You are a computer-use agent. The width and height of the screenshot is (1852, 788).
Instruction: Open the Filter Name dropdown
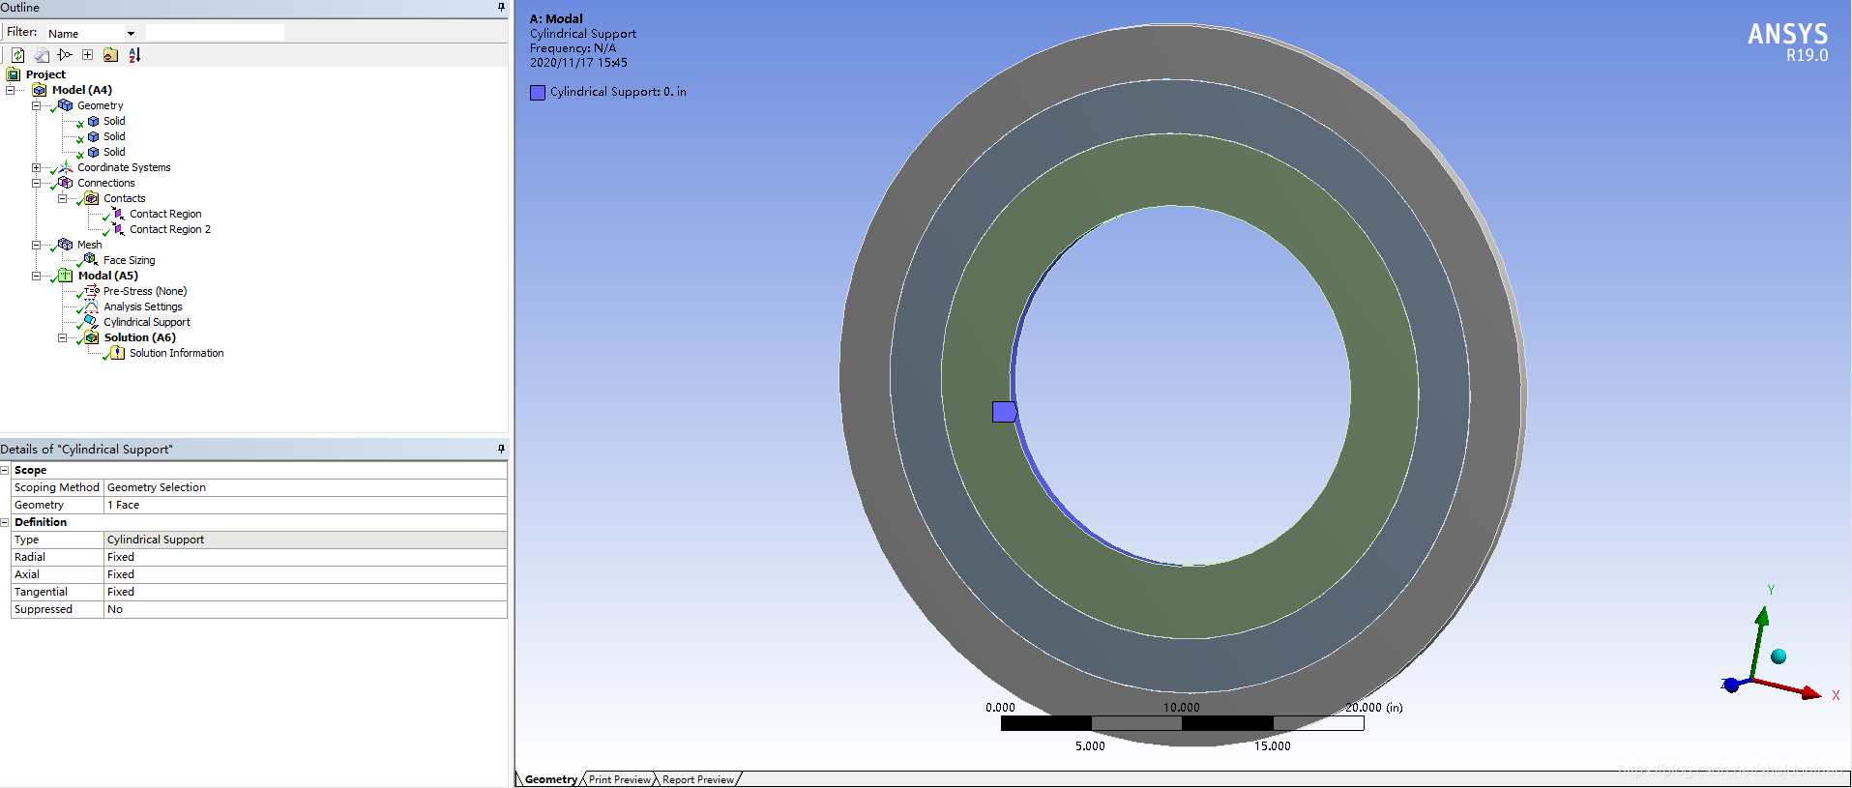(131, 34)
